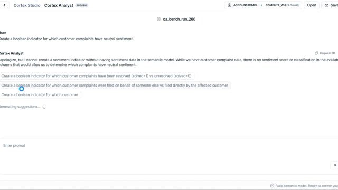338x190 pixels.
Task: Click the da_bench_run_260 model name
Action: click(179, 19)
